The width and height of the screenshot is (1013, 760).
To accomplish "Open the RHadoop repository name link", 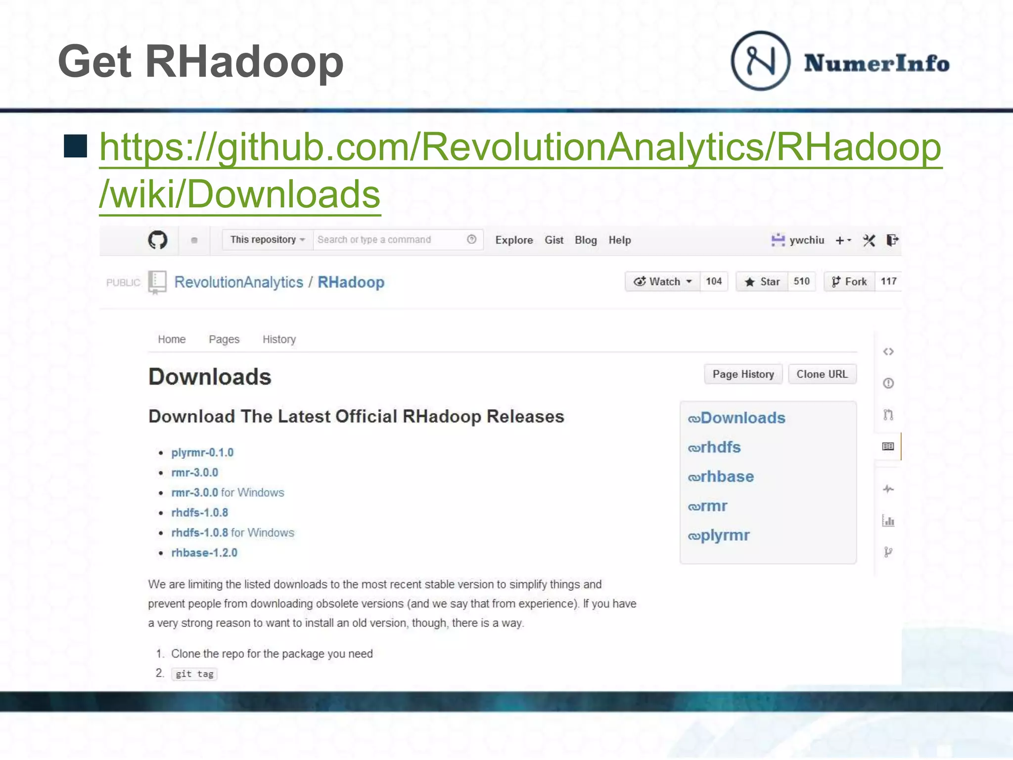I will pos(351,282).
